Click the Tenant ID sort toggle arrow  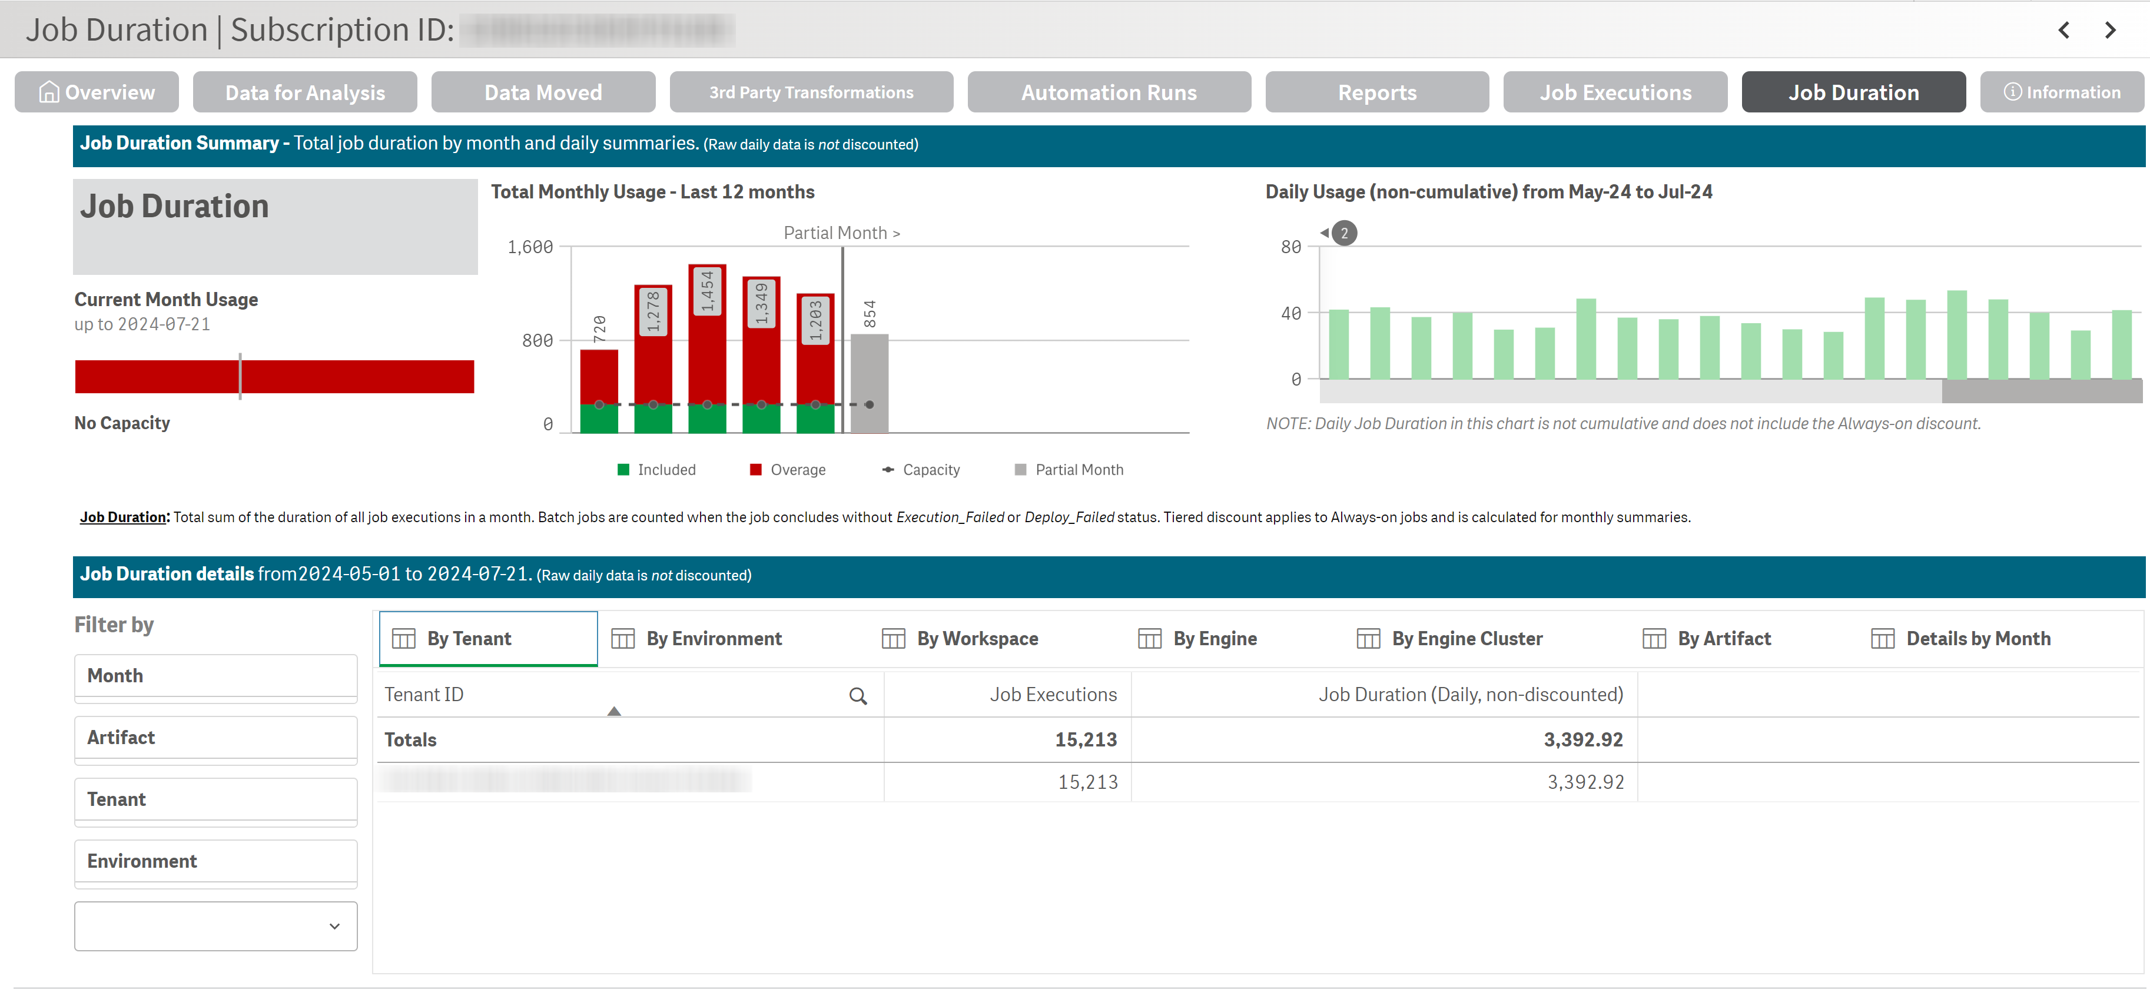click(614, 713)
